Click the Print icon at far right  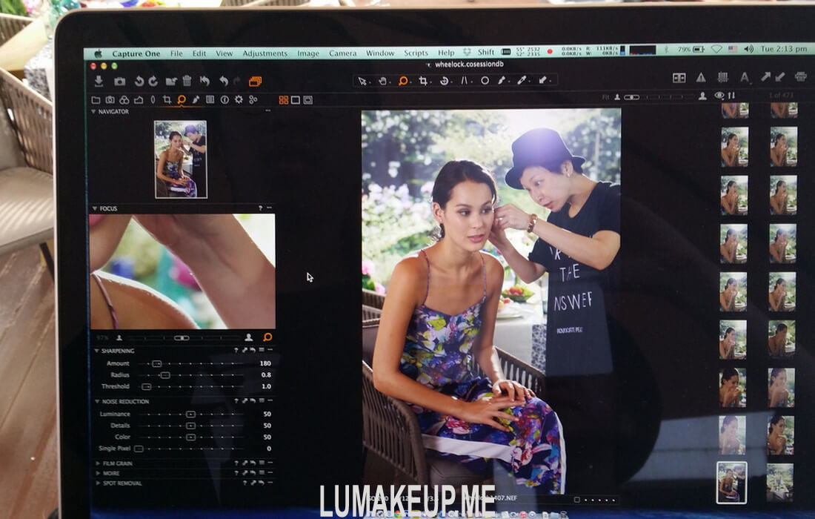[800, 77]
